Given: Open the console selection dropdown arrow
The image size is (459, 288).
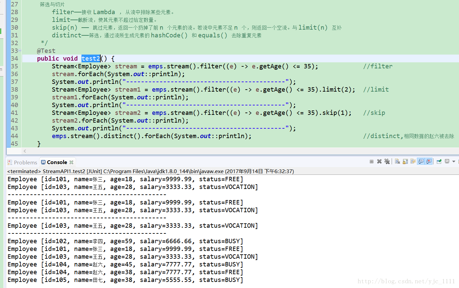Looking at the screenshot, I should click(454, 162).
